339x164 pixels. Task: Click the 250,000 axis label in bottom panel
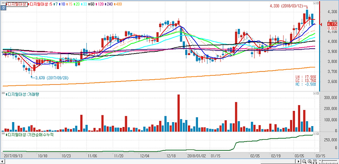click(330, 140)
